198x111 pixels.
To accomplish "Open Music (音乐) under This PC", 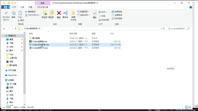I will point(11,102).
